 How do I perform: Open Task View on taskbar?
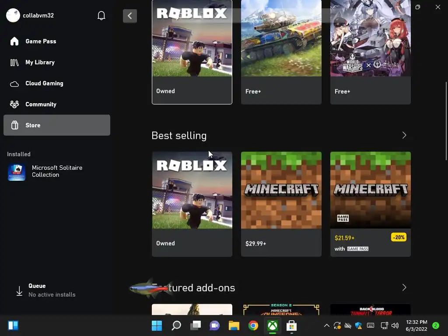click(196, 325)
